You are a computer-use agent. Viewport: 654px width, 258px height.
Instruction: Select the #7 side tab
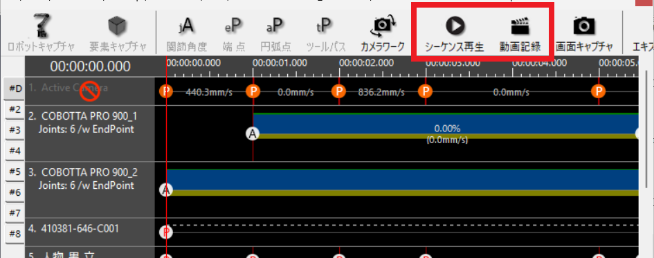point(15,213)
